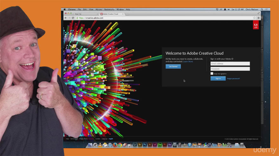Launch Adobe Bridge from the dock
This screenshot has height=156, width=279.
(x=140, y=145)
